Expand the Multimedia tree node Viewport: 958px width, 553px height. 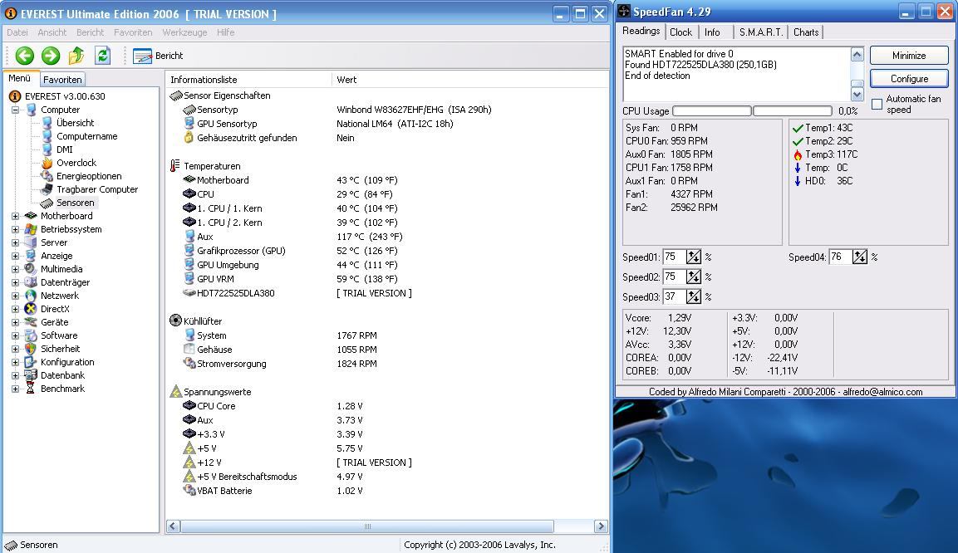(15, 269)
